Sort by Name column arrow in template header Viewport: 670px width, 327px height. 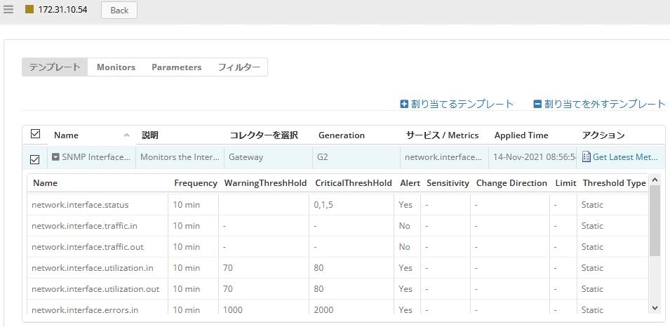(x=126, y=135)
